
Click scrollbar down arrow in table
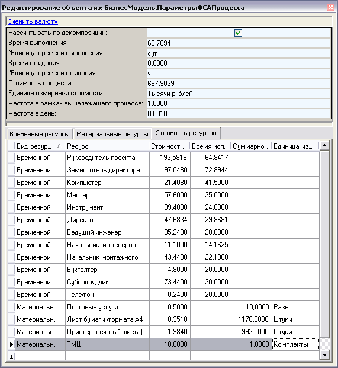tap(324, 354)
